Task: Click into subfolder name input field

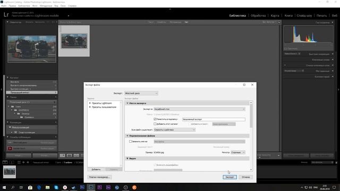Action: 214,119
